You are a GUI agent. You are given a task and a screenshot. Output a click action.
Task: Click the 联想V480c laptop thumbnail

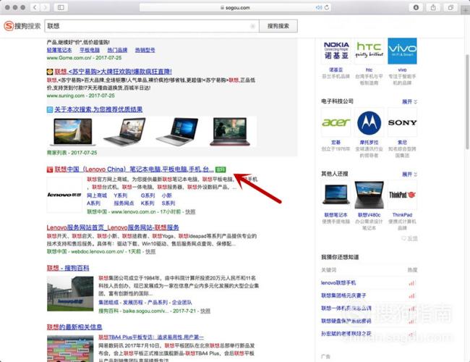[x=369, y=195]
